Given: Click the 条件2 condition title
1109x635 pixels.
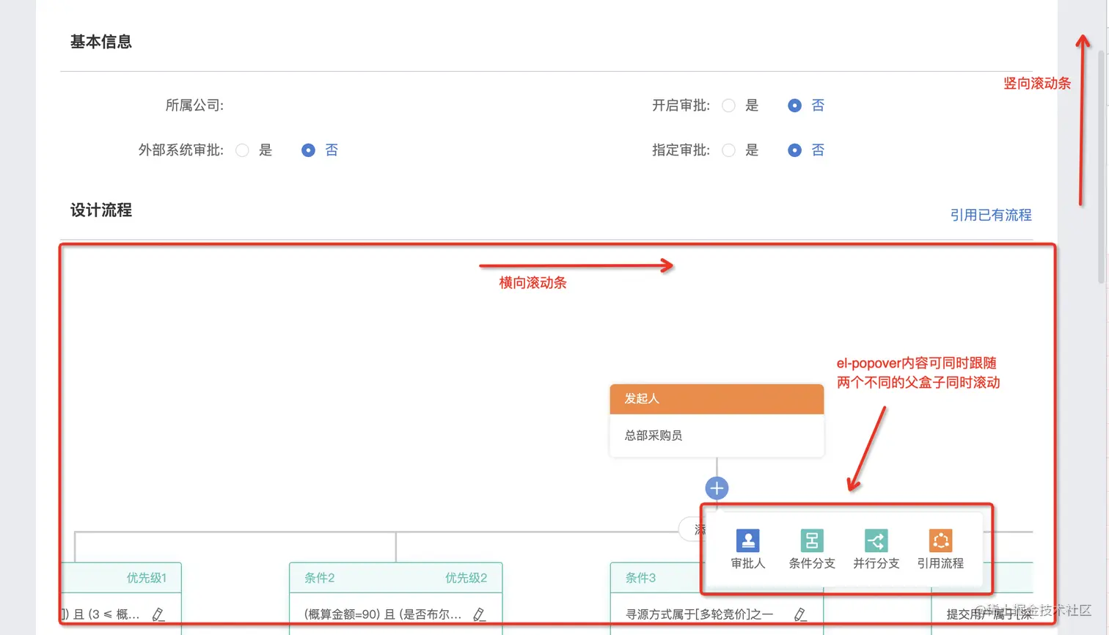Looking at the screenshot, I should 320,578.
